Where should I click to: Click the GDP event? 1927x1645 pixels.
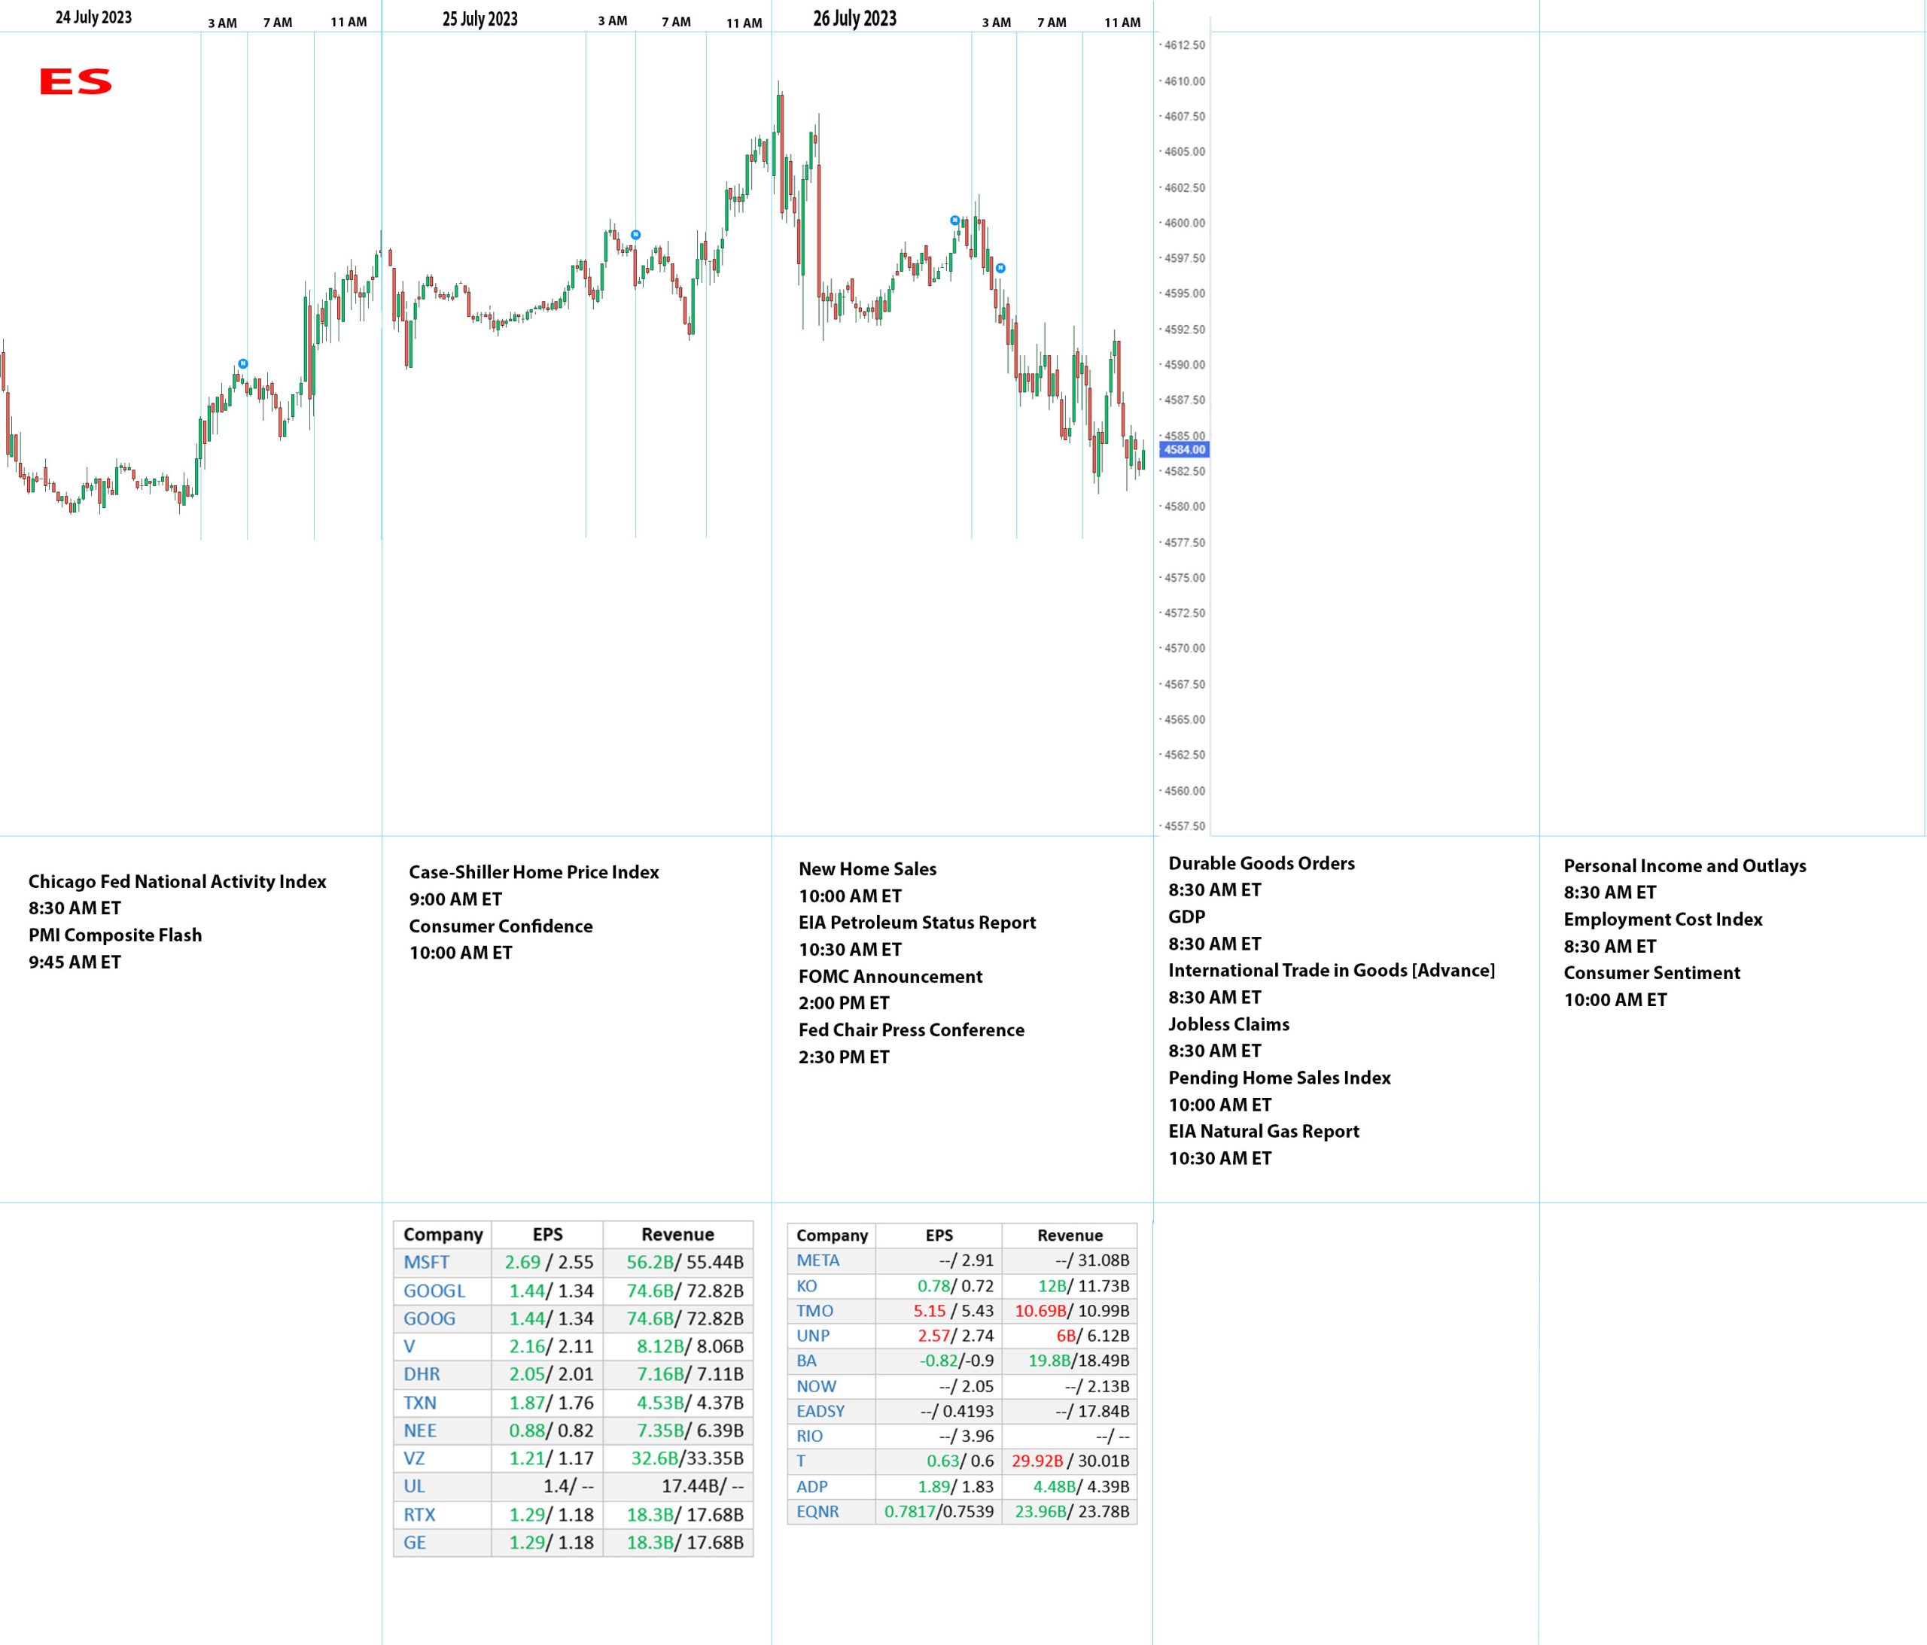[x=1187, y=916]
